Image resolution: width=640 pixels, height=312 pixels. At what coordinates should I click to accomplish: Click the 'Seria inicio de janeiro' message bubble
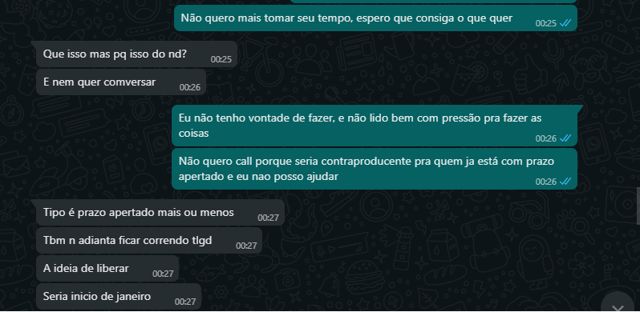click(x=119, y=297)
